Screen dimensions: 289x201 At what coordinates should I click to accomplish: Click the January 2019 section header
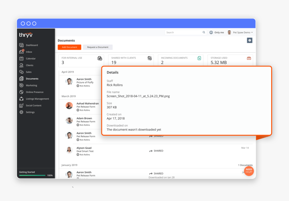tap(69, 165)
